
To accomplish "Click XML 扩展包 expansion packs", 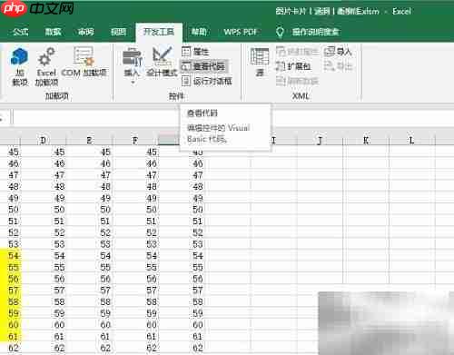I will pyautogui.click(x=293, y=66).
